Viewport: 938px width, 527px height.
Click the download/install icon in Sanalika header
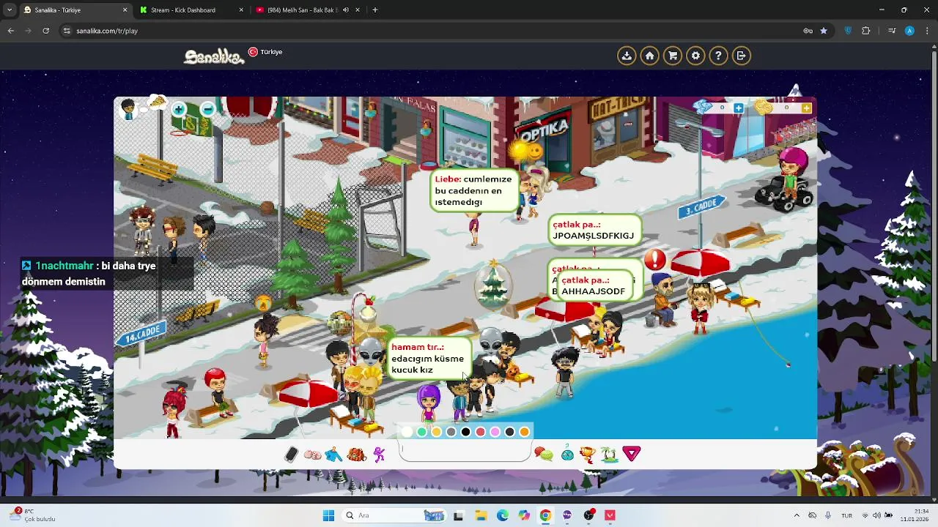(627, 56)
